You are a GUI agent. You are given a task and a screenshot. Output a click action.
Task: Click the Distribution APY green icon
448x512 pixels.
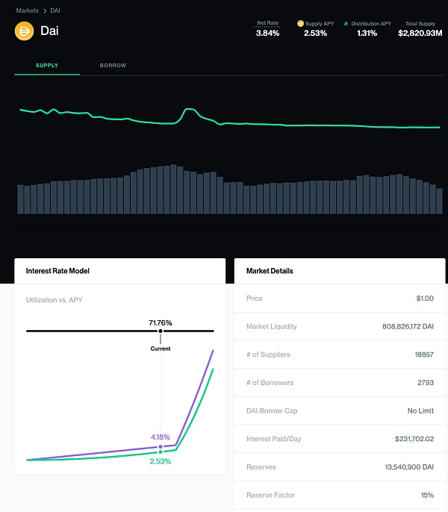pos(346,24)
